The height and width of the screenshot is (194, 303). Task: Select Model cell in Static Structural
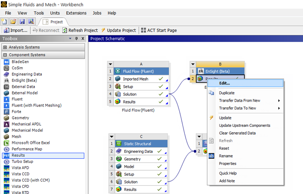141,167
